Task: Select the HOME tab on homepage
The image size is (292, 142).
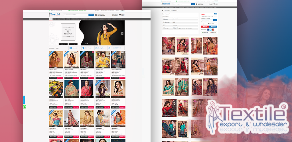Action: coord(50,19)
